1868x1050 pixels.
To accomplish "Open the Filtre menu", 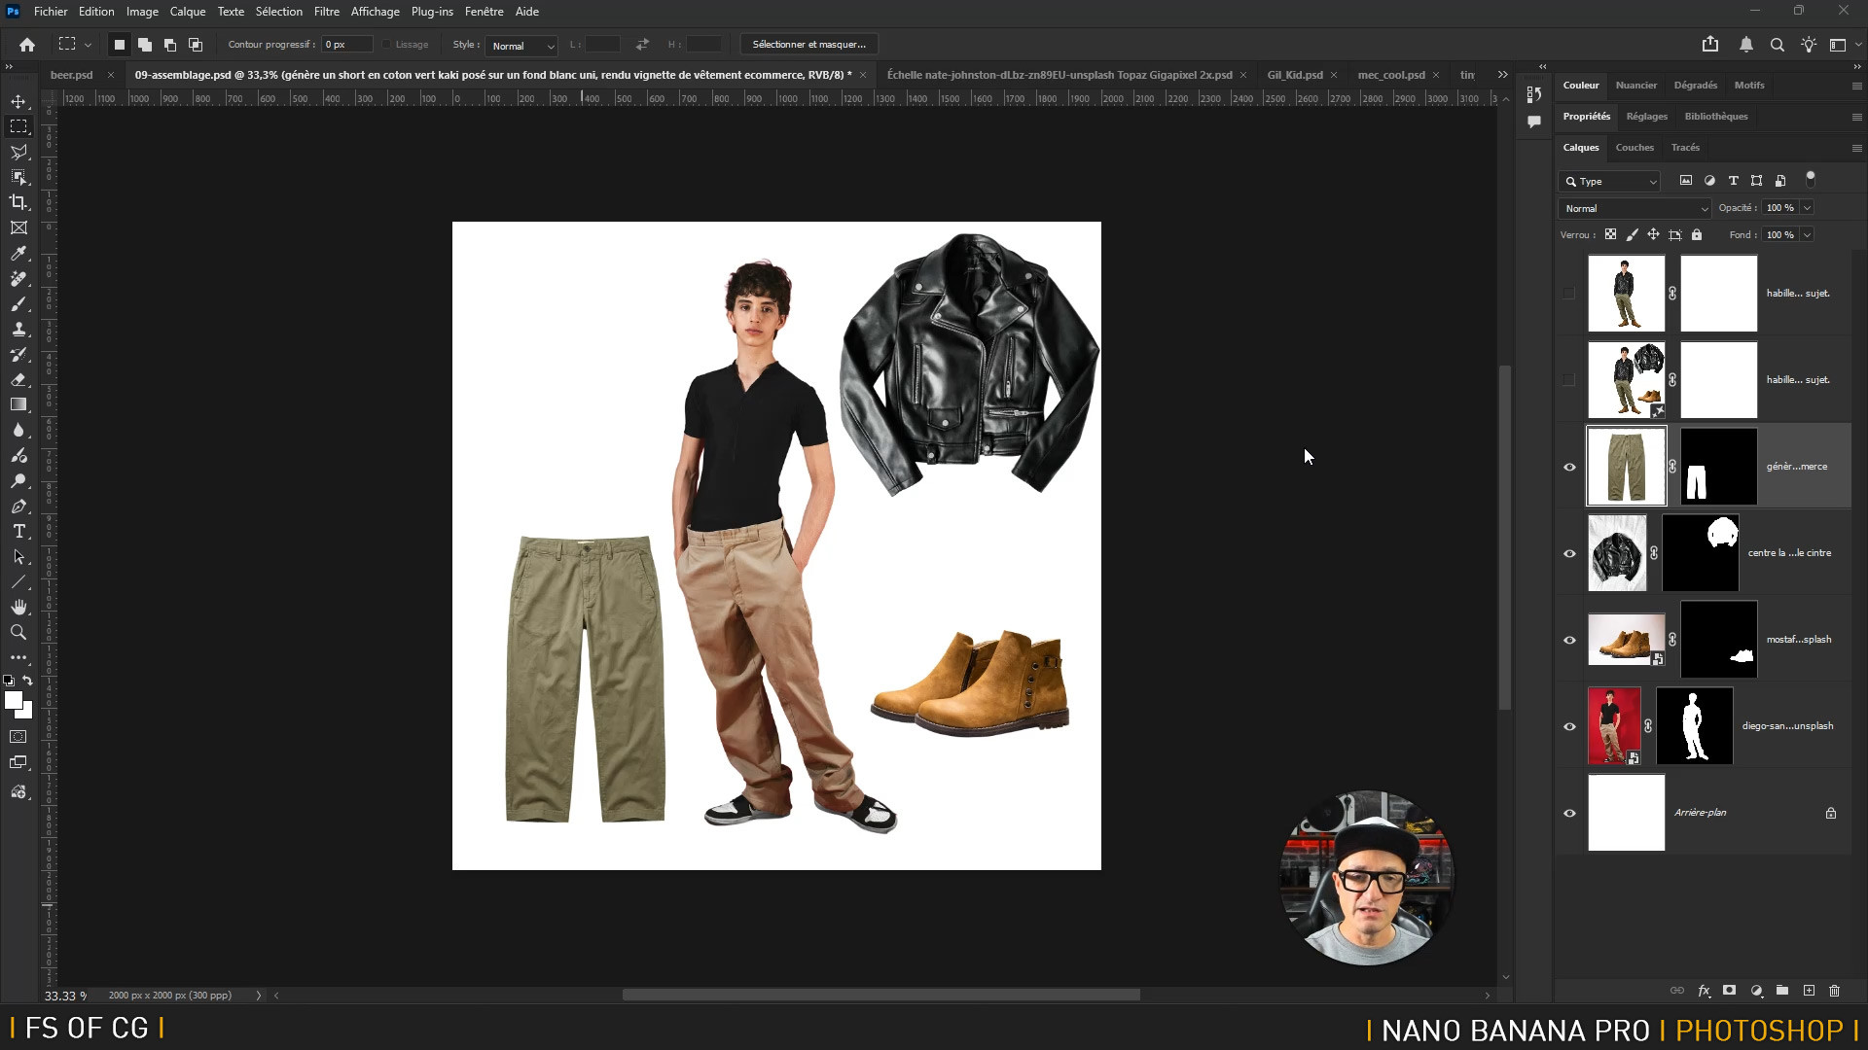I will click(x=326, y=12).
